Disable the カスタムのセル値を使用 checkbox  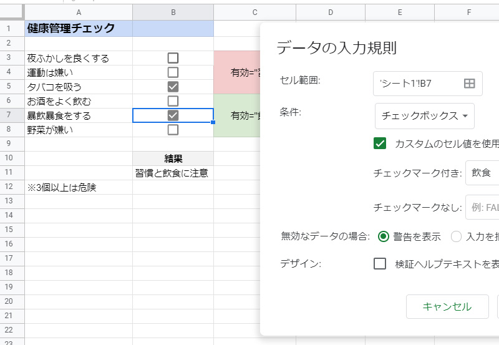coord(380,143)
